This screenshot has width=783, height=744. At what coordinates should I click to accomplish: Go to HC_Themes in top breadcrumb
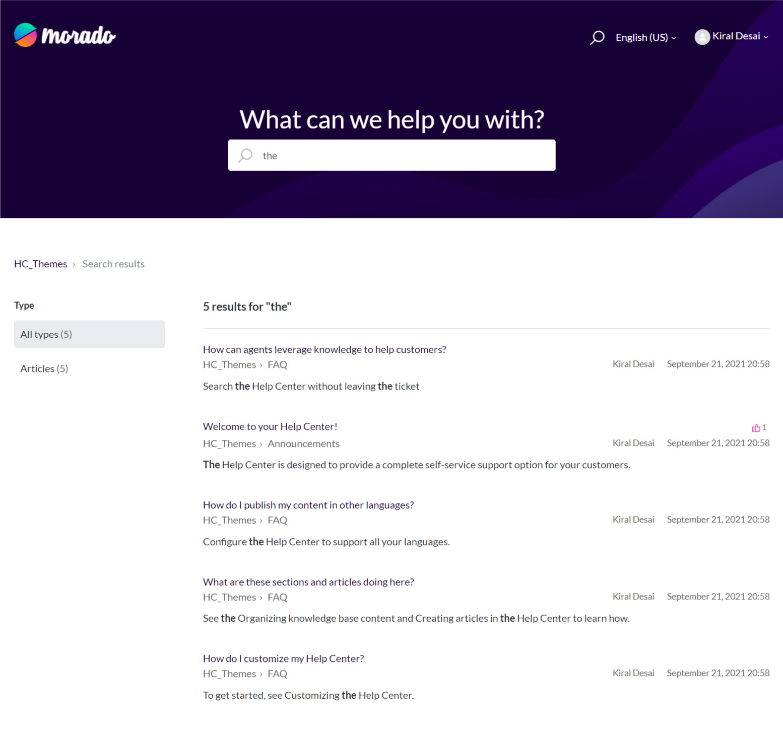(40, 264)
